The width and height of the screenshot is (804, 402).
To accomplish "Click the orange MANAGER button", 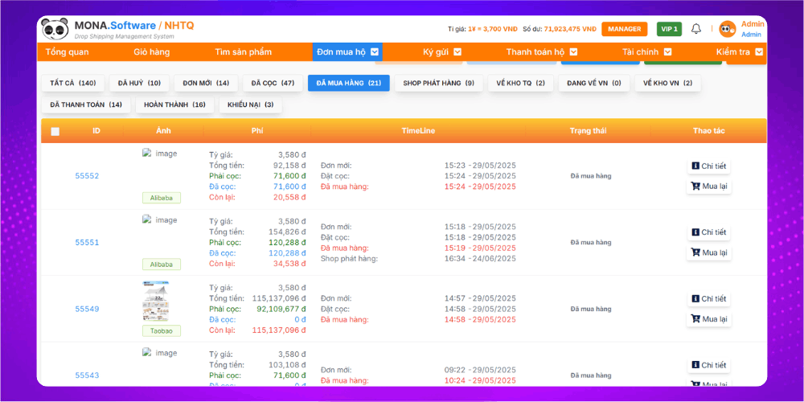I will coord(624,29).
